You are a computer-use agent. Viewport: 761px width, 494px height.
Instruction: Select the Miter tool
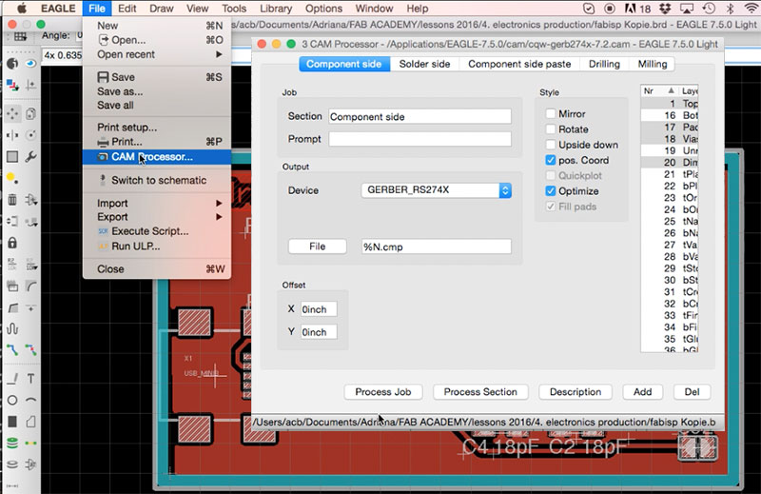point(30,287)
